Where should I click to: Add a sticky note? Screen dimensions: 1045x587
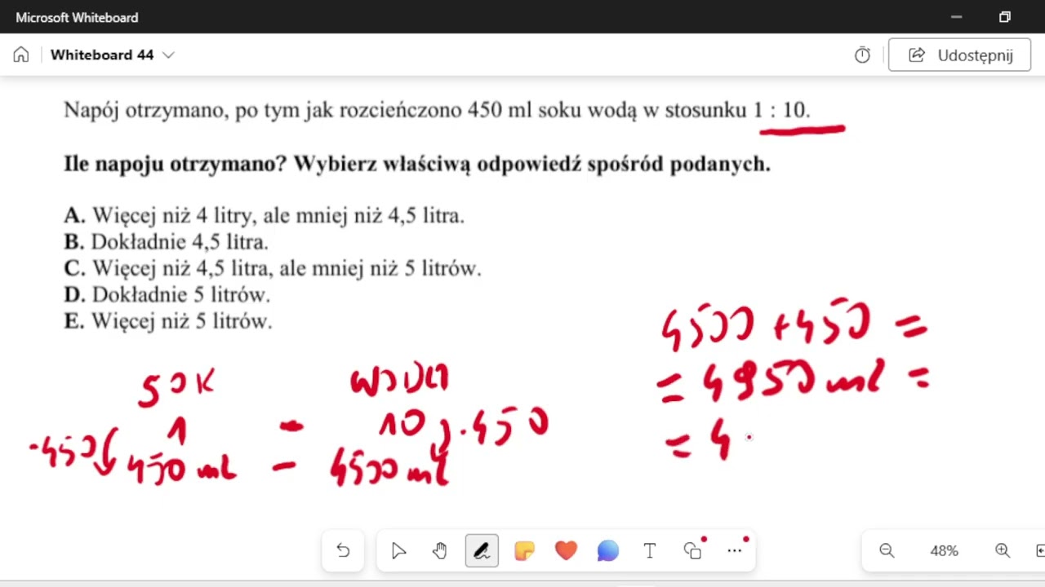(524, 551)
